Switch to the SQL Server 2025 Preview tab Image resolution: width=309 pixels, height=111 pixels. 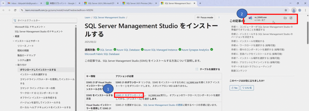[139, 3]
